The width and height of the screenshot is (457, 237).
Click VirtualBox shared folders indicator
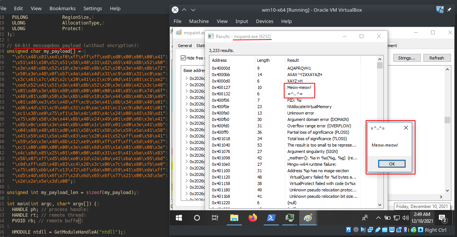pos(384,230)
